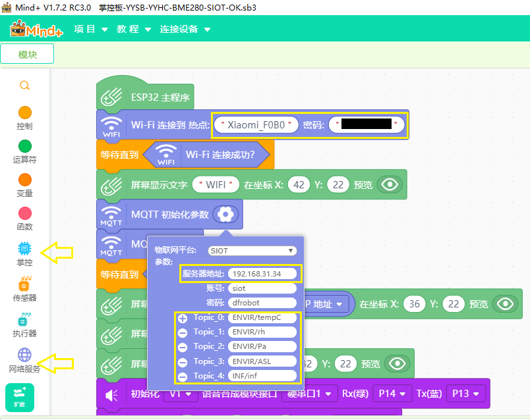Edit the X coordinate value 36
This screenshot has width=530, height=420.
point(415,304)
